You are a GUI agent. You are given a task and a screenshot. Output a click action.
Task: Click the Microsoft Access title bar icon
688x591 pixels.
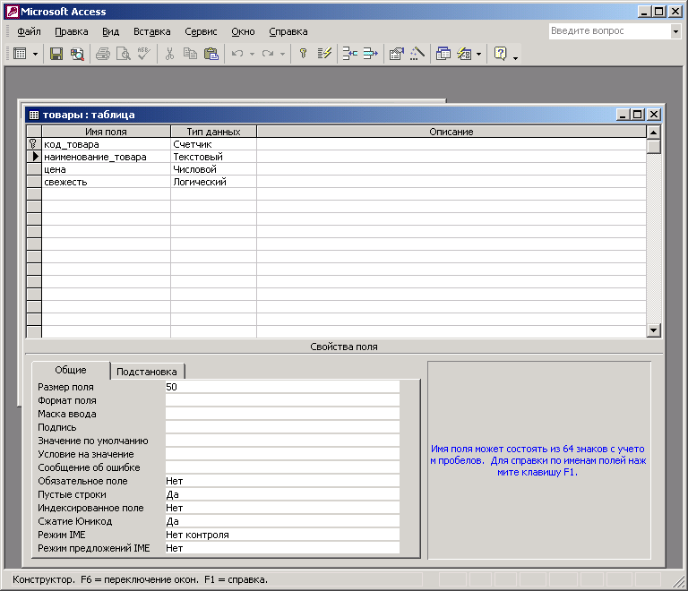(x=13, y=12)
